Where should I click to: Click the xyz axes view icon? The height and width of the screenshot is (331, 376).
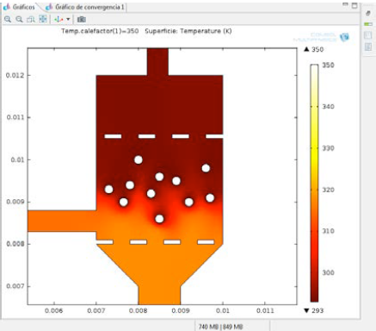tap(59, 19)
